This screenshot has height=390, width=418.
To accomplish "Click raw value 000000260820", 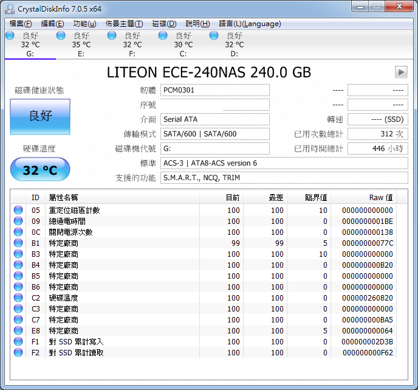I will point(368,298).
